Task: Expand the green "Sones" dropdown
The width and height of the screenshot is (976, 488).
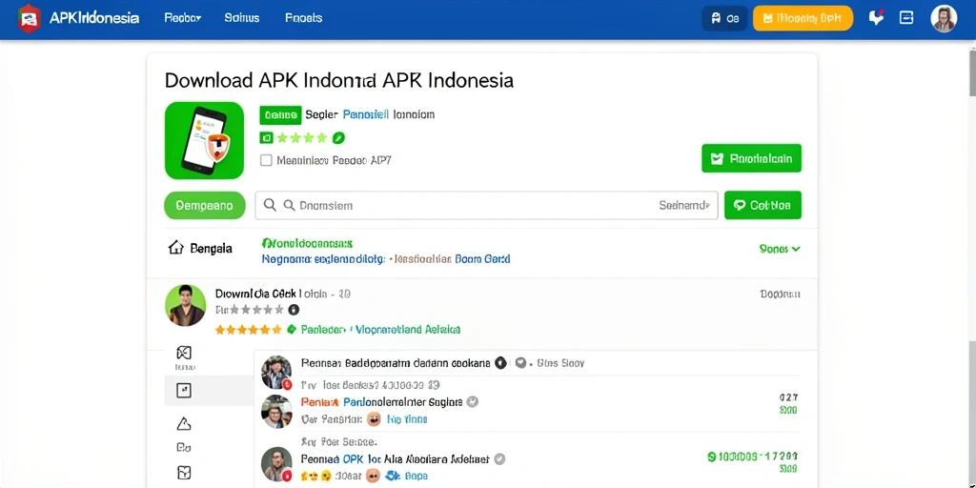Action: (x=780, y=249)
